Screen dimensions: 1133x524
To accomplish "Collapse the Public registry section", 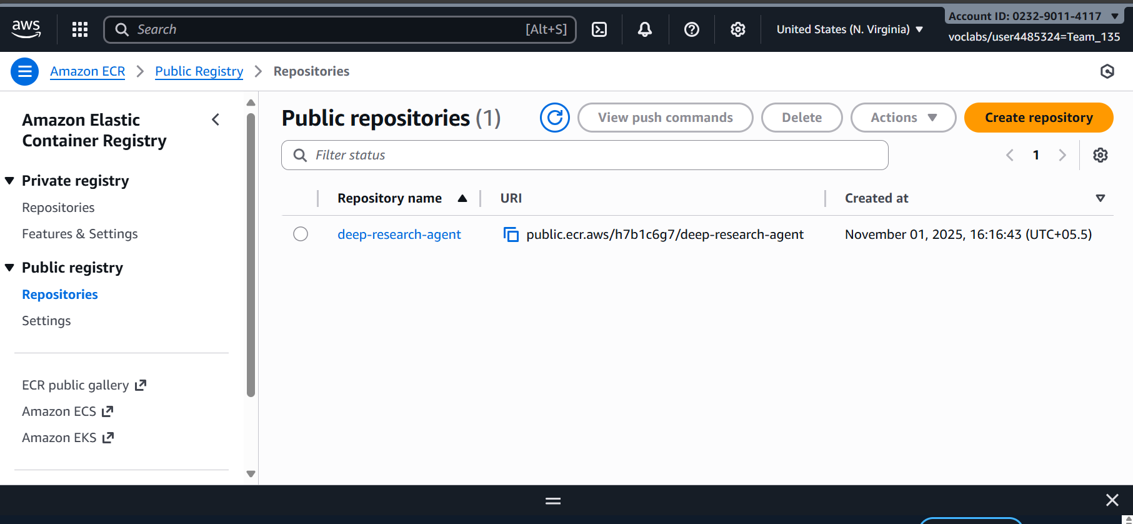I will click(x=9, y=268).
